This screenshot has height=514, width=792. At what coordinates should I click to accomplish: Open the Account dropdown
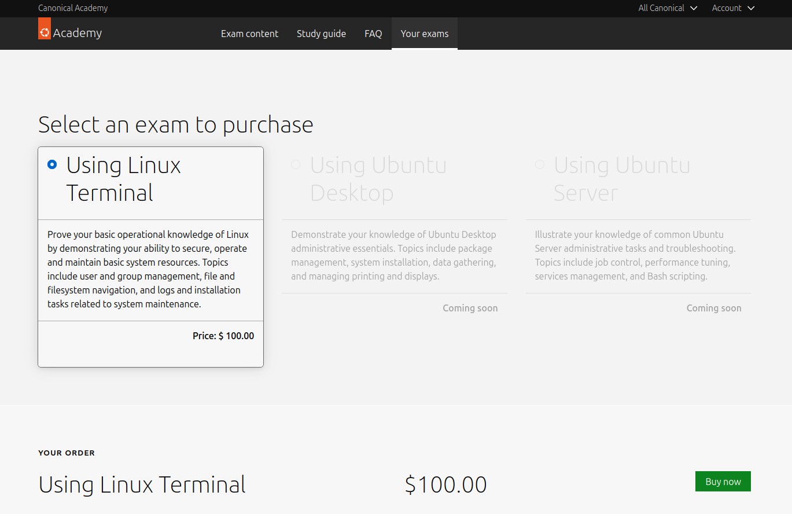click(727, 8)
